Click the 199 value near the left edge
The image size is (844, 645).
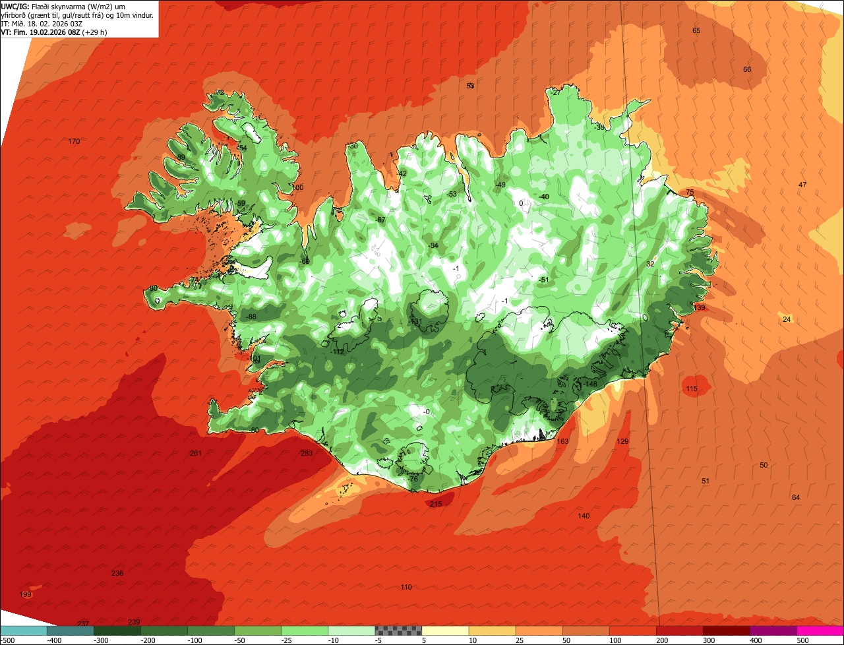tap(26, 594)
